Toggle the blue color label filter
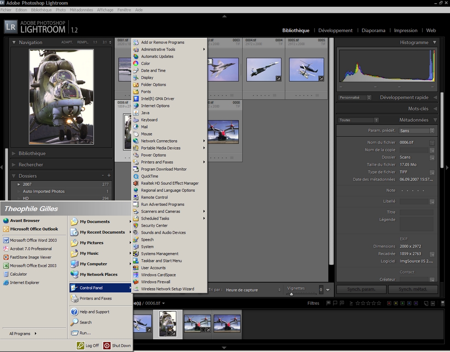The height and width of the screenshot is (352, 450). pos(409,303)
